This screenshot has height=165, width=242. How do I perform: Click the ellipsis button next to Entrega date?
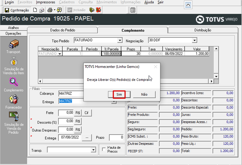(x=87, y=138)
